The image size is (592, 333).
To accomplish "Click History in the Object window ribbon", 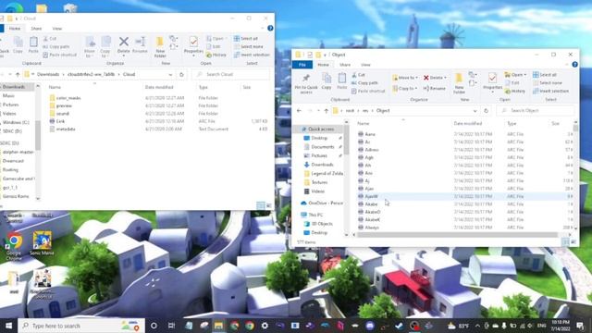I will 515,91.
